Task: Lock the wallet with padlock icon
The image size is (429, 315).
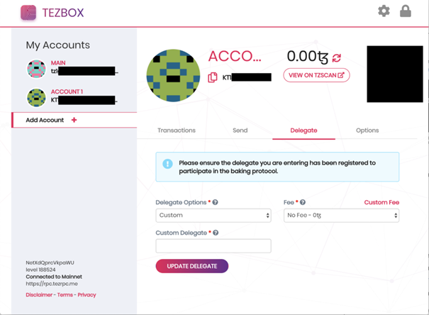Action: point(405,11)
